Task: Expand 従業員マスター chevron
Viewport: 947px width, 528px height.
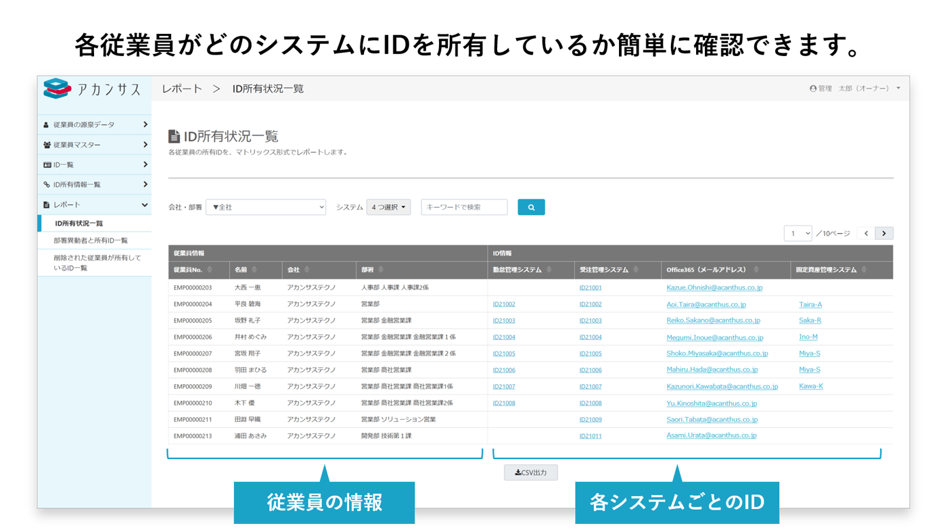Action: 145,145
